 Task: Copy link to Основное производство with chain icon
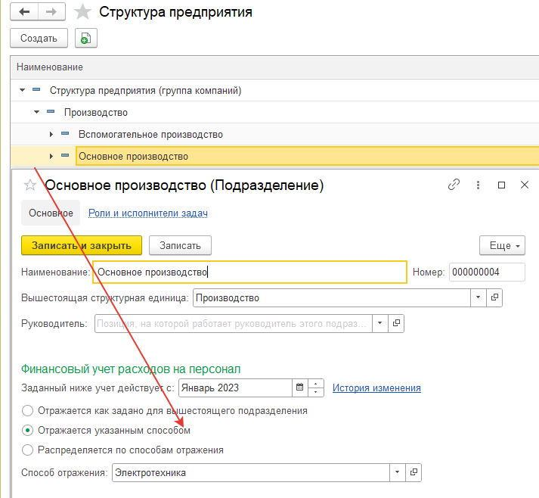click(454, 185)
